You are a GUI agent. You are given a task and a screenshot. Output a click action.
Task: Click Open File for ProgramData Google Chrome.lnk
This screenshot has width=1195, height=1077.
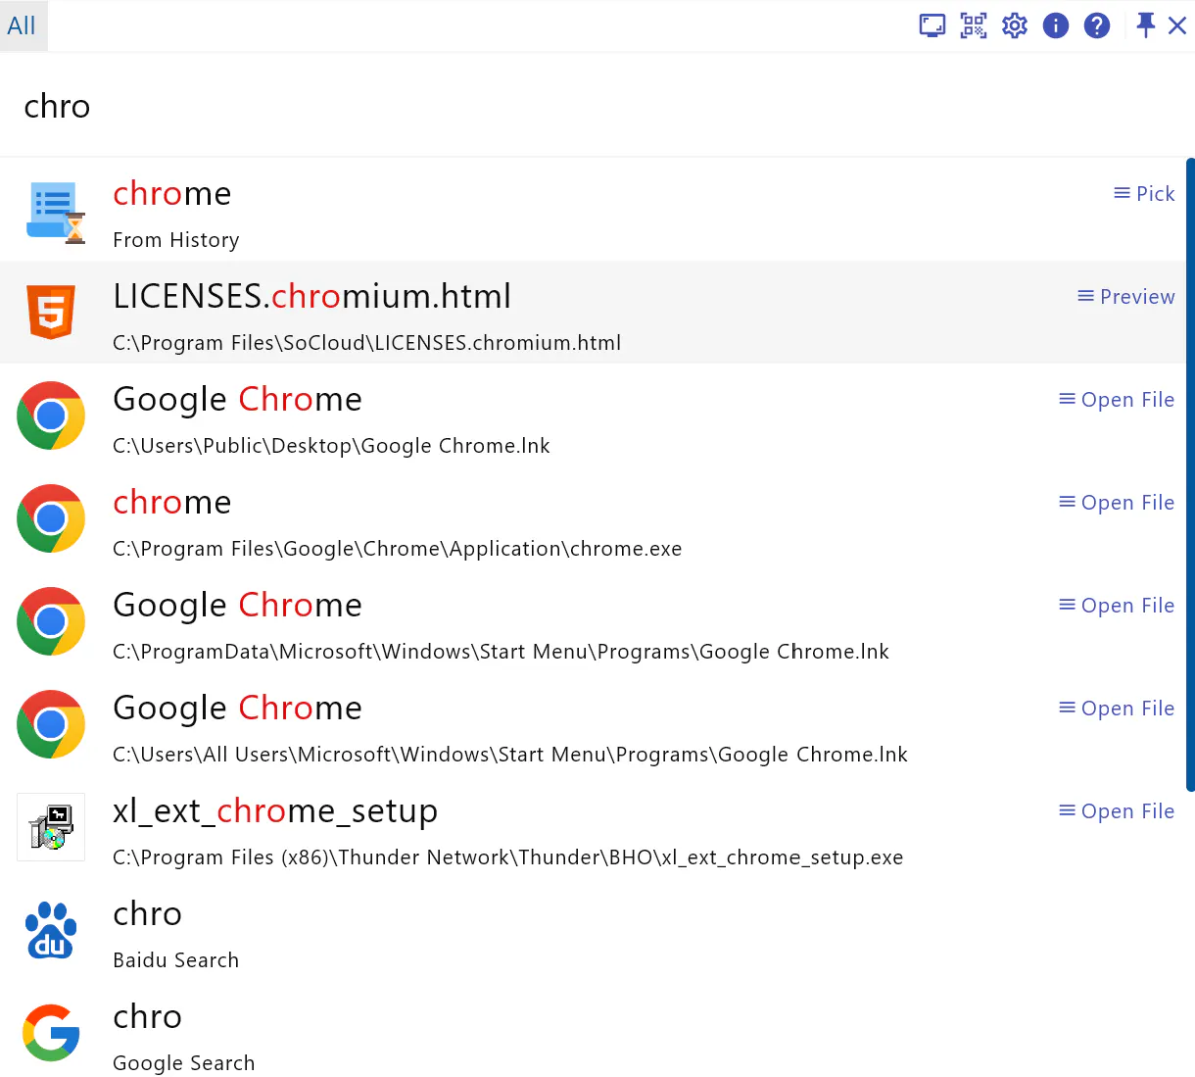1117,606
